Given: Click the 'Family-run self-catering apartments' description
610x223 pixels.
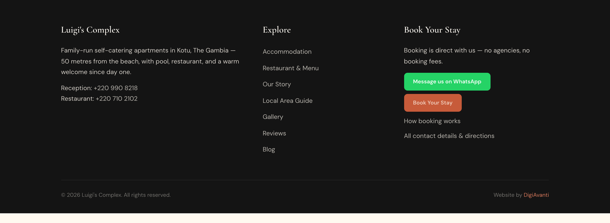Looking at the screenshot, I should pyautogui.click(x=150, y=61).
